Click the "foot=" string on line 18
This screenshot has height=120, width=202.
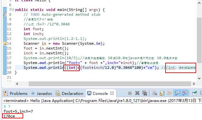tap(74, 63)
